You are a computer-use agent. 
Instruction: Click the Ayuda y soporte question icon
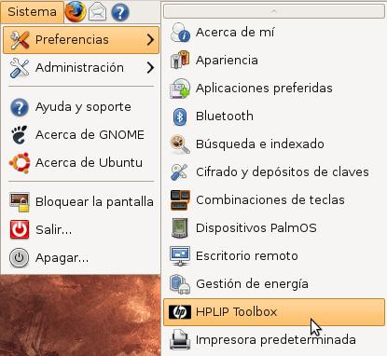pyautogui.click(x=20, y=107)
